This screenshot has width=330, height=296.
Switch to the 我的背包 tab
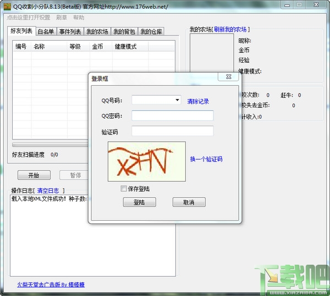click(x=124, y=31)
